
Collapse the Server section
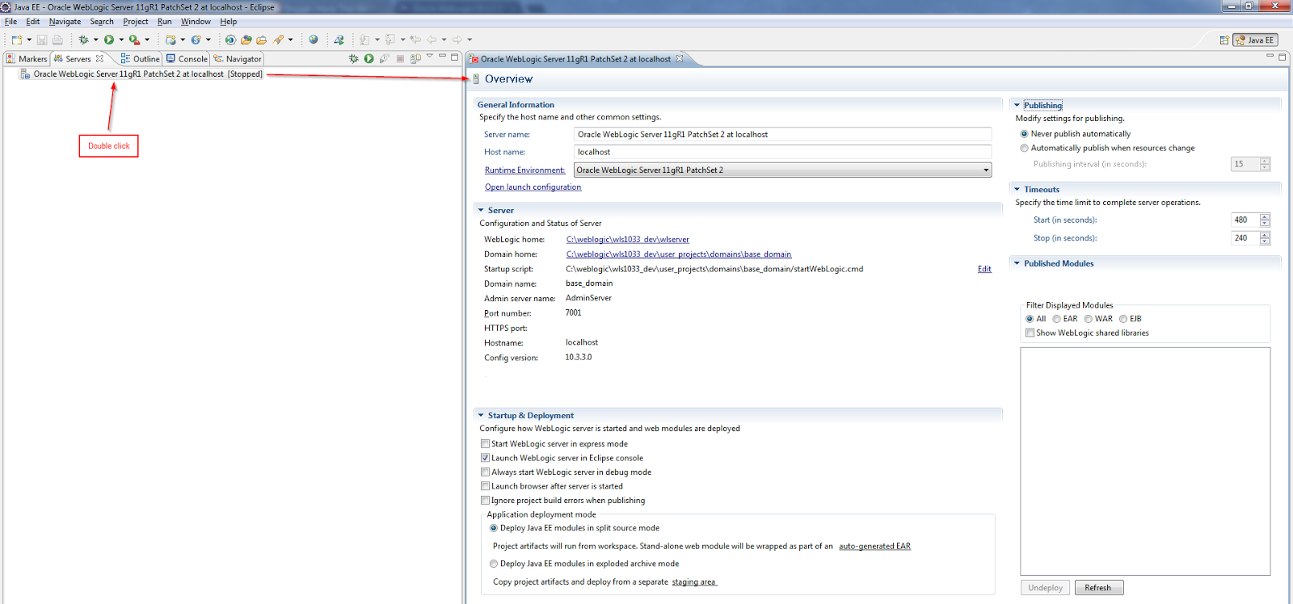(481, 210)
